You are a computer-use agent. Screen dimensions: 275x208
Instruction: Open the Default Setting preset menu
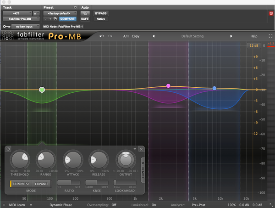tap(192, 36)
